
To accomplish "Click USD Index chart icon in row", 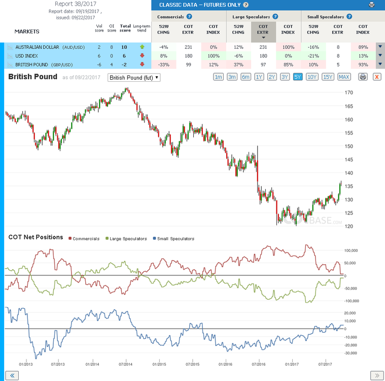I will (x=10, y=56).
